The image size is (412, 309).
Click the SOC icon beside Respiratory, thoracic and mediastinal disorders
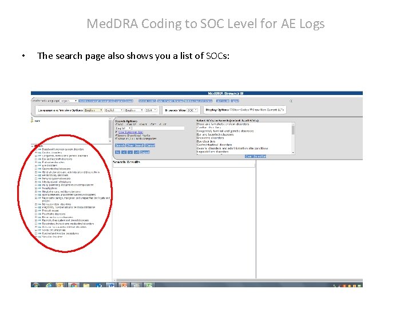39,224
